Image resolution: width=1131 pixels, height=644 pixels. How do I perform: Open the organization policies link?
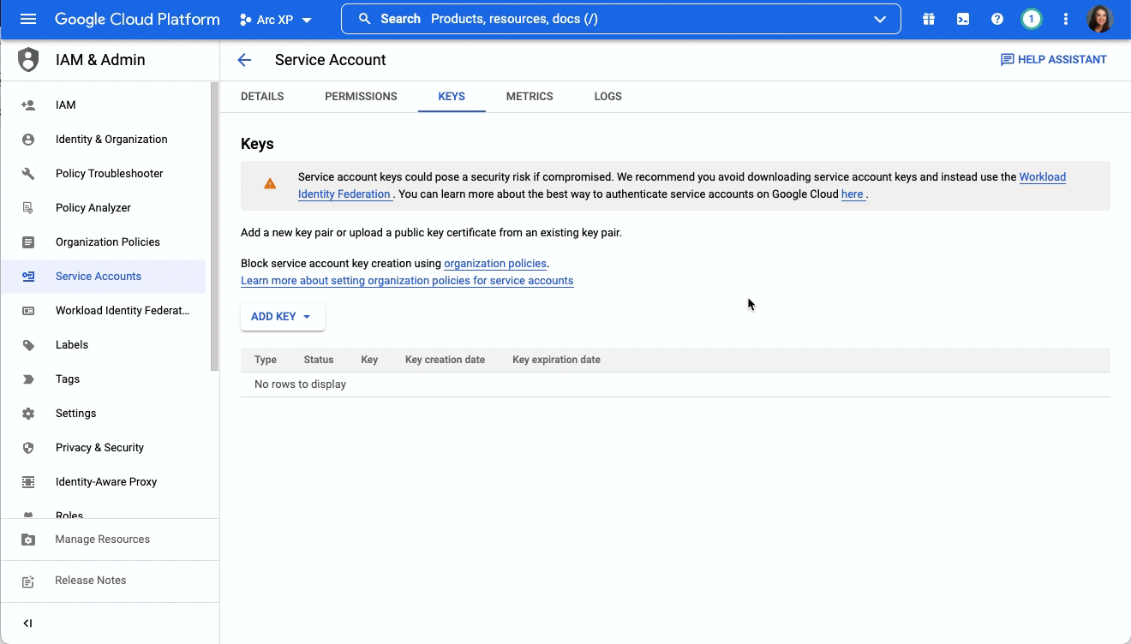[x=495, y=264]
